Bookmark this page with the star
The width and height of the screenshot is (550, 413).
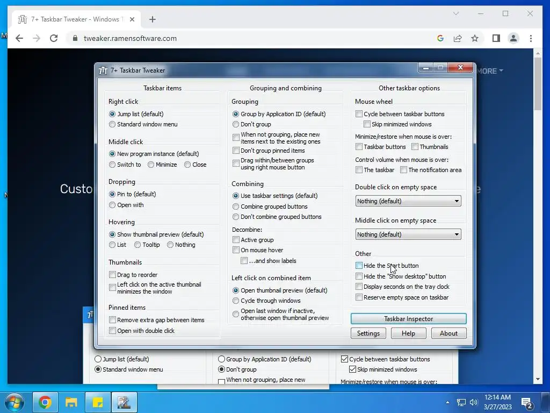click(475, 38)
